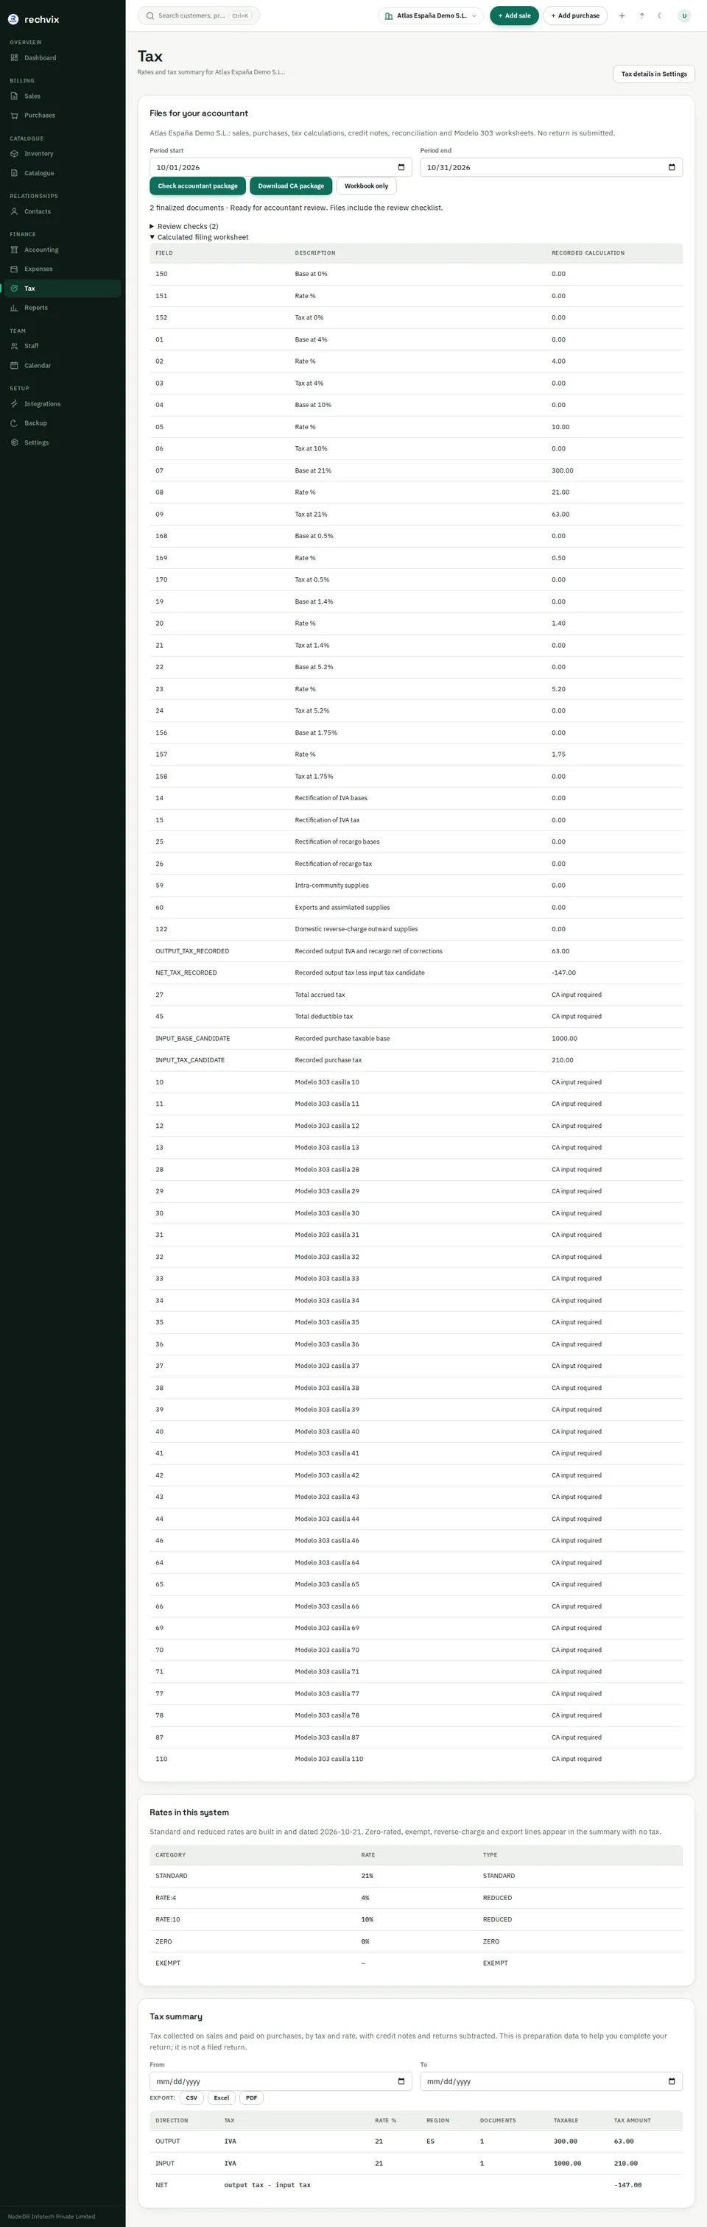Click Check accountant package button
The width and height of the screenshot is (707, 2227).
(197, 186)
